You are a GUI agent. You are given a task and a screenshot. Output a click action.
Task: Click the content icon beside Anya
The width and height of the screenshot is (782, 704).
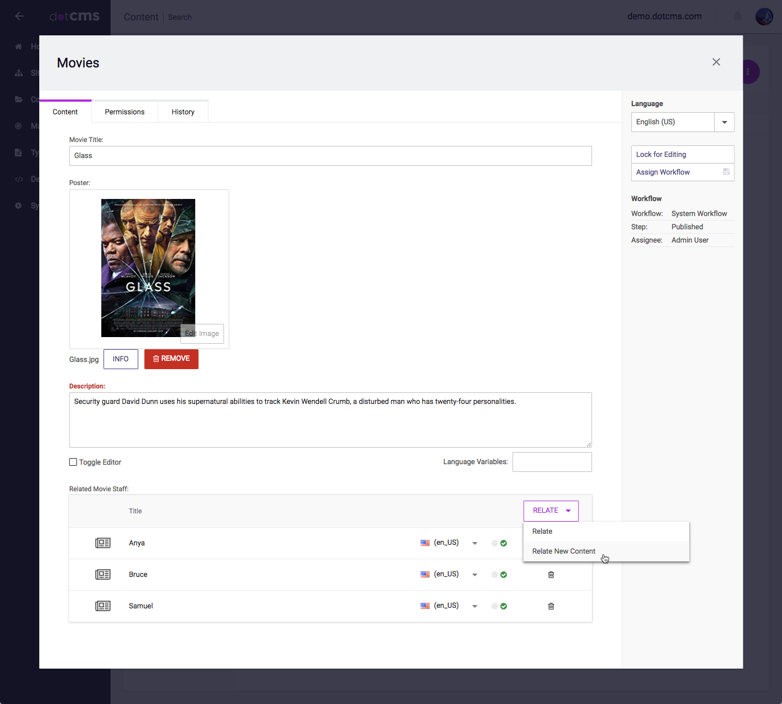[x=103, y=543]
